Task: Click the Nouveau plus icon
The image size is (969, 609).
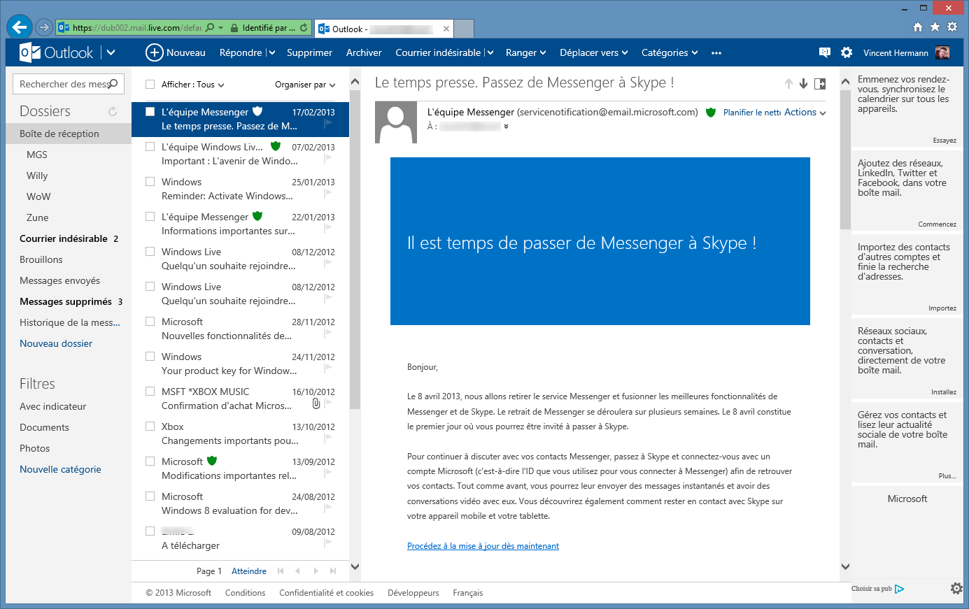Action: tap(154, 52)
